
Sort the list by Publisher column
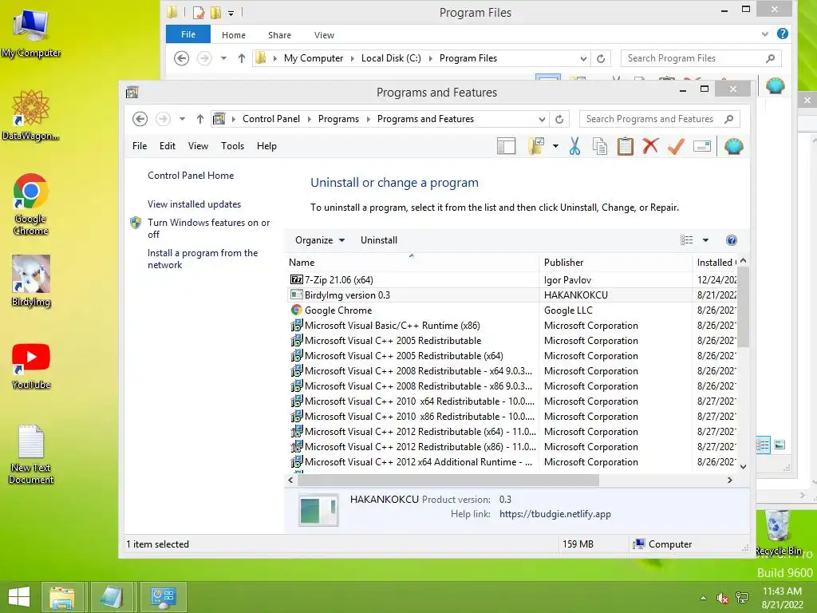tap(615, 263)
